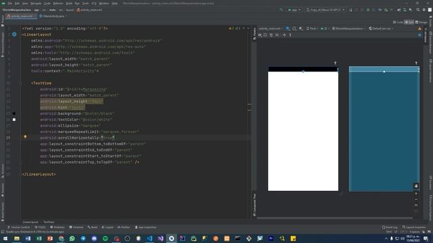
Task: Click the Infer Constraints wand icon
Action: (277, 35)
